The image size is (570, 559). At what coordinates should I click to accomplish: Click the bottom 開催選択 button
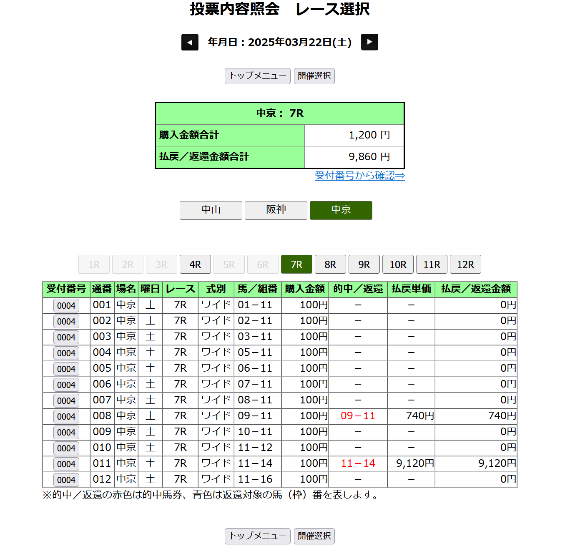(x=314, y=536)
